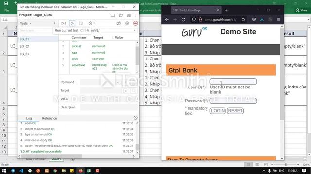Expand the Tests view dropdown

tap(26, 23)
